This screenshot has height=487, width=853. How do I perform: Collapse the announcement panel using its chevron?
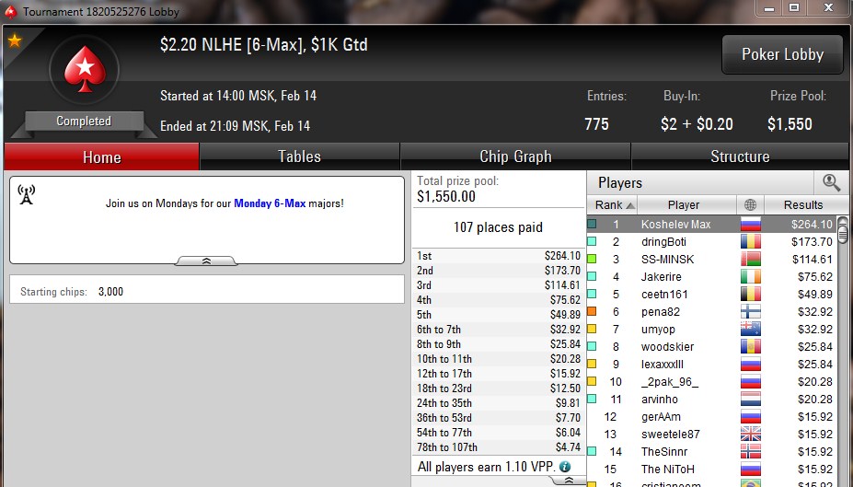(x=206, y=261)
